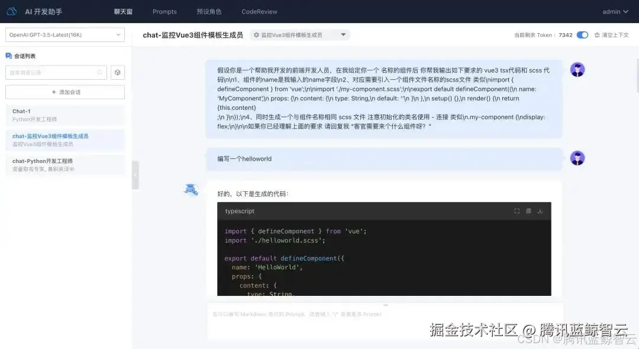Toggle the cube icon beside the search field
This screenshot has width=639, height=349.
tap(117, 71)
